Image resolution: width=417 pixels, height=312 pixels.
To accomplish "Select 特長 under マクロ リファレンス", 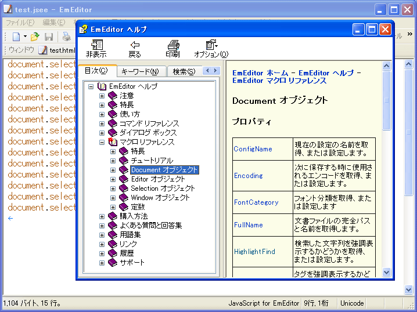I will click(x=138, y=151).
